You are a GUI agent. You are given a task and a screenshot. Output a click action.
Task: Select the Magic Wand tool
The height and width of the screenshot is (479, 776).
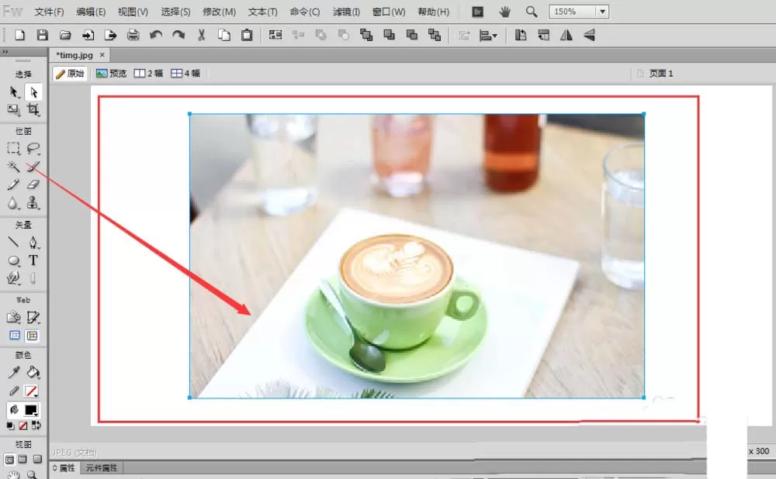tap(13, 167)
